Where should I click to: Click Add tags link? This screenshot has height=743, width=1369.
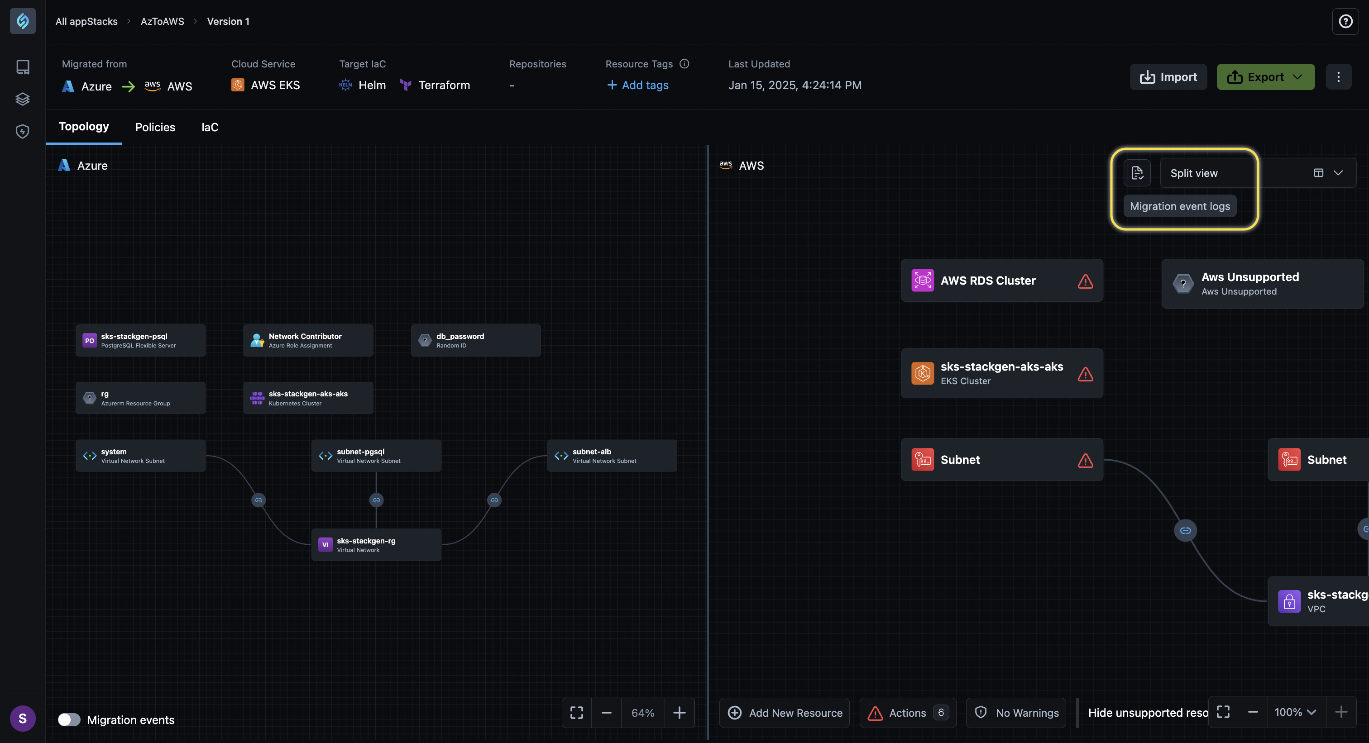pos(638,85)
